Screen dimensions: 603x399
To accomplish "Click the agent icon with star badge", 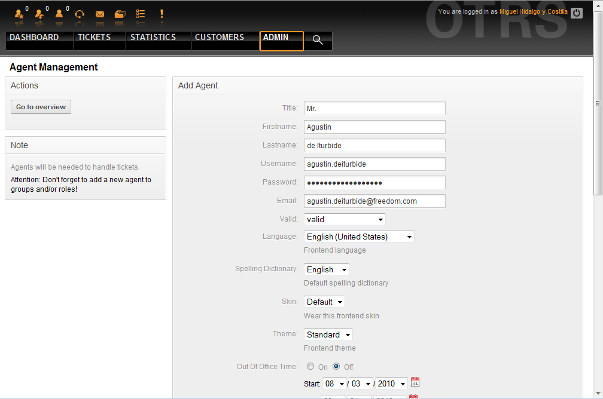I will (20, 14).
